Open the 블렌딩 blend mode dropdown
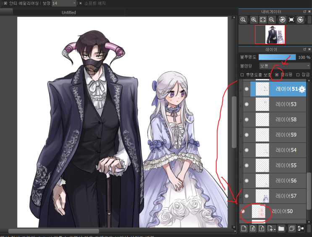This screenshot has height=237, width=312. point(285,66)
